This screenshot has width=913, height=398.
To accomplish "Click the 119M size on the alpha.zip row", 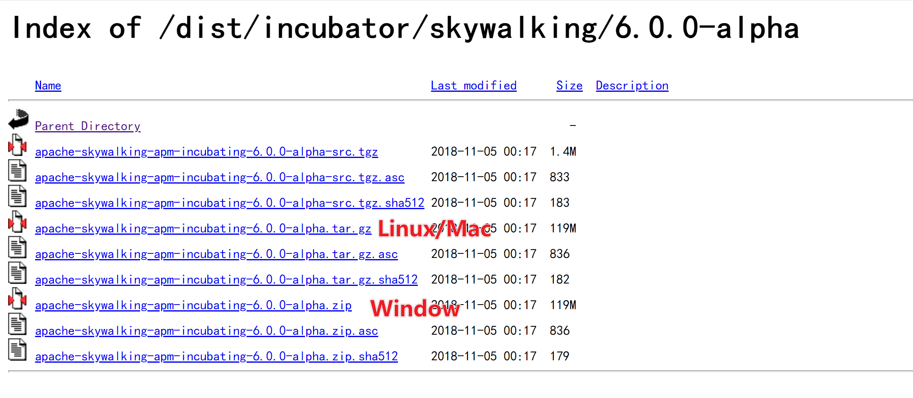I will click(x=563, y=305).
